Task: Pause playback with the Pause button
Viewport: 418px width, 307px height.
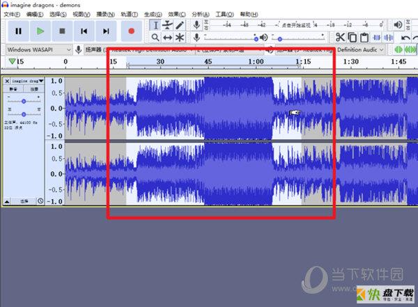Action: [18, 31]
